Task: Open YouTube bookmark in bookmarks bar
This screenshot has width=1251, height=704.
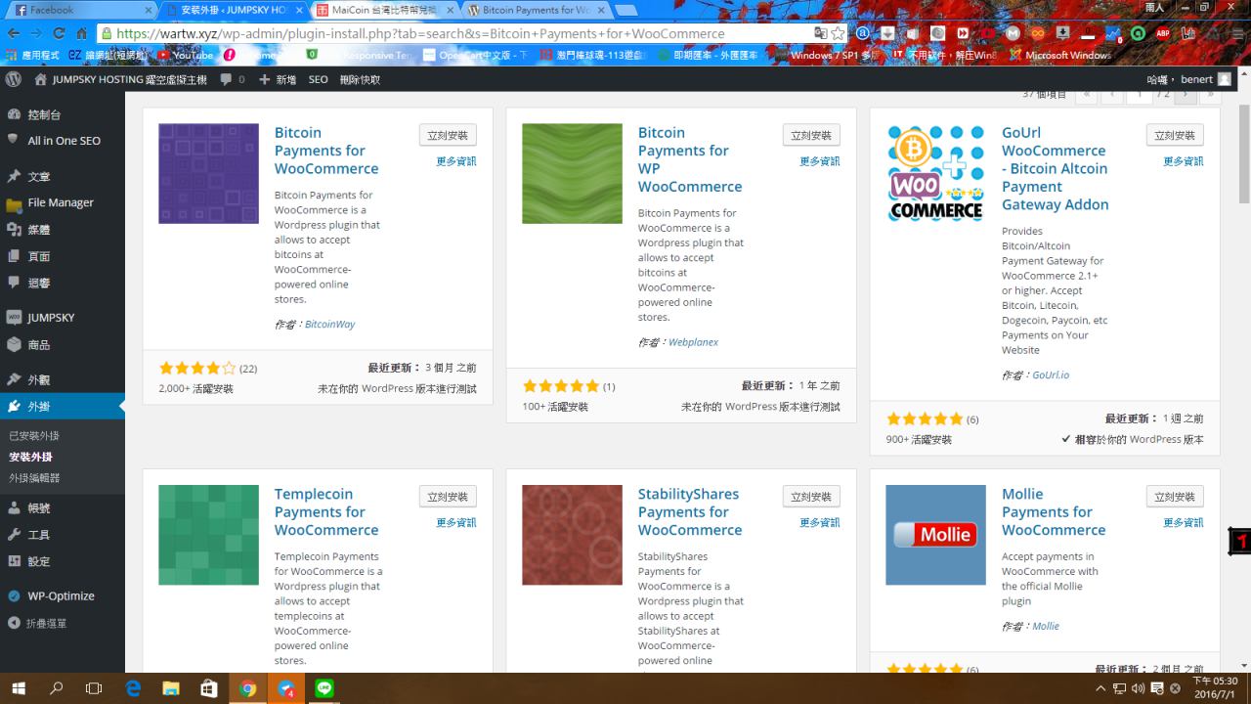Action: tap(186, 56)
